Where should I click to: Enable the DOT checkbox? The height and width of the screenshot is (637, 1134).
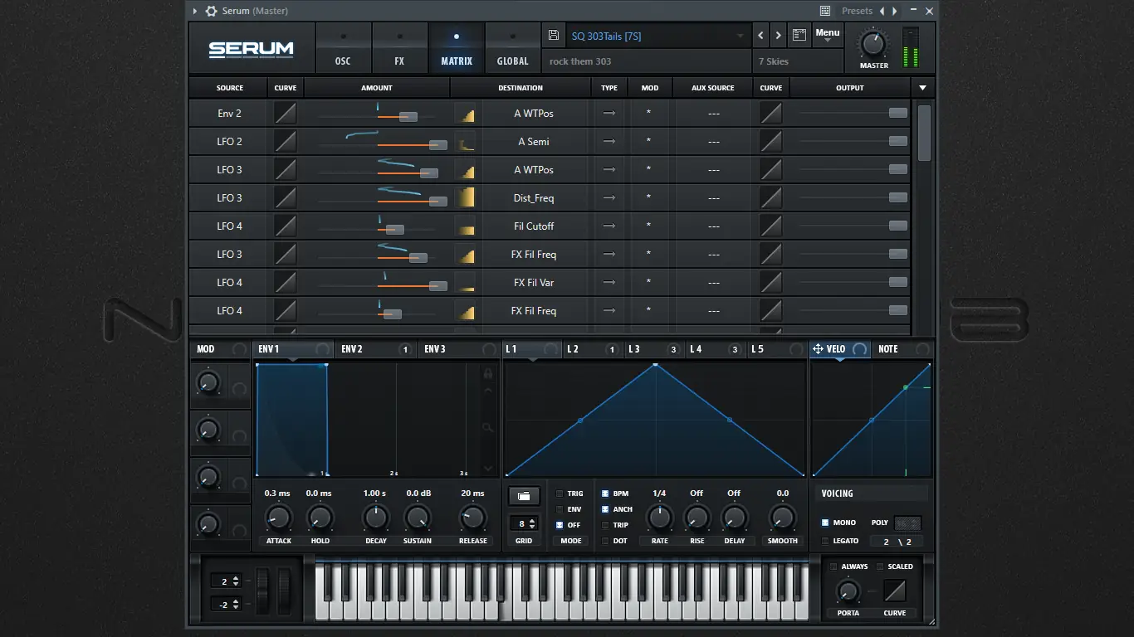[x=605, y=541]
